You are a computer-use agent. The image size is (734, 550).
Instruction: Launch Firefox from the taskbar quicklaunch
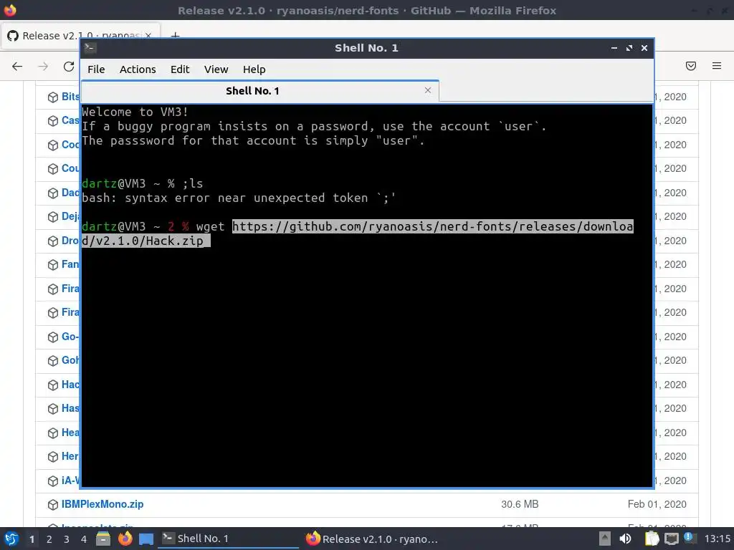pyautogui.click(x=125, y=539)
